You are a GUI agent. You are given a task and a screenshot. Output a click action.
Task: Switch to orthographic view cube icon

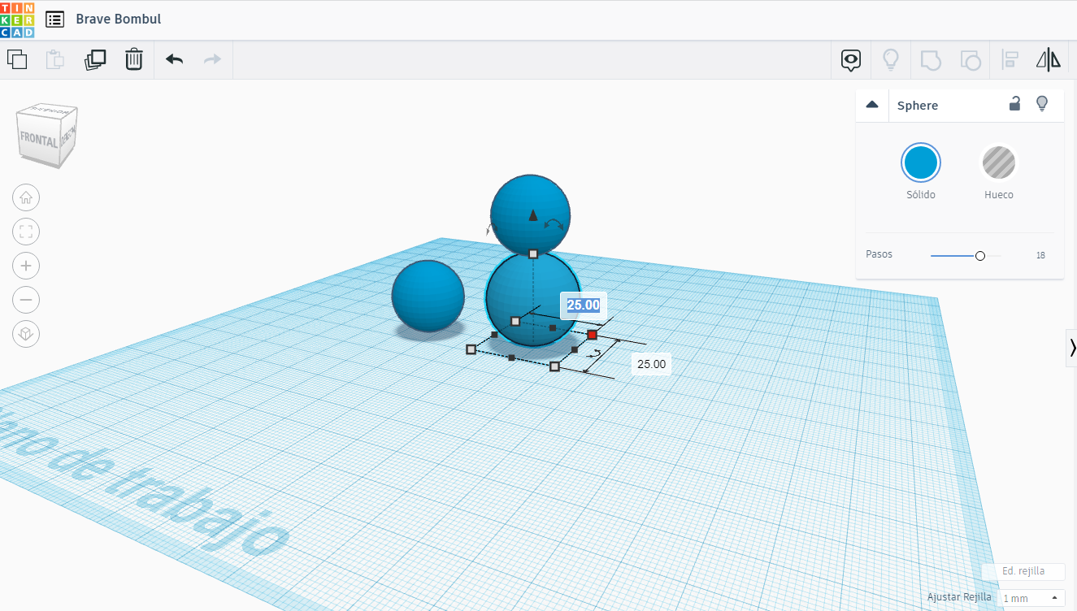(26, 334)
